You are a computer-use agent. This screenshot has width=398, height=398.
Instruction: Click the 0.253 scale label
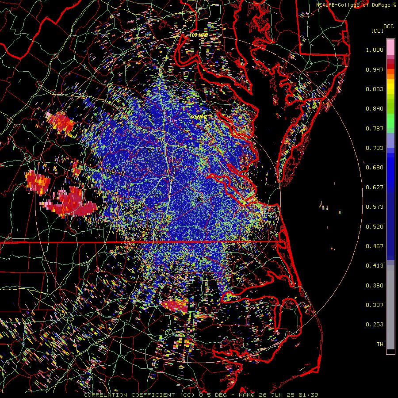coord(375,325)
